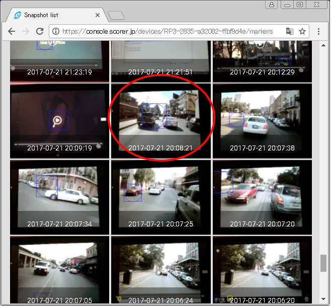The image size is (331, 306).
Task: Open snapshot dated 2017-07-21 21:21:51
Action: click(161, 61)
